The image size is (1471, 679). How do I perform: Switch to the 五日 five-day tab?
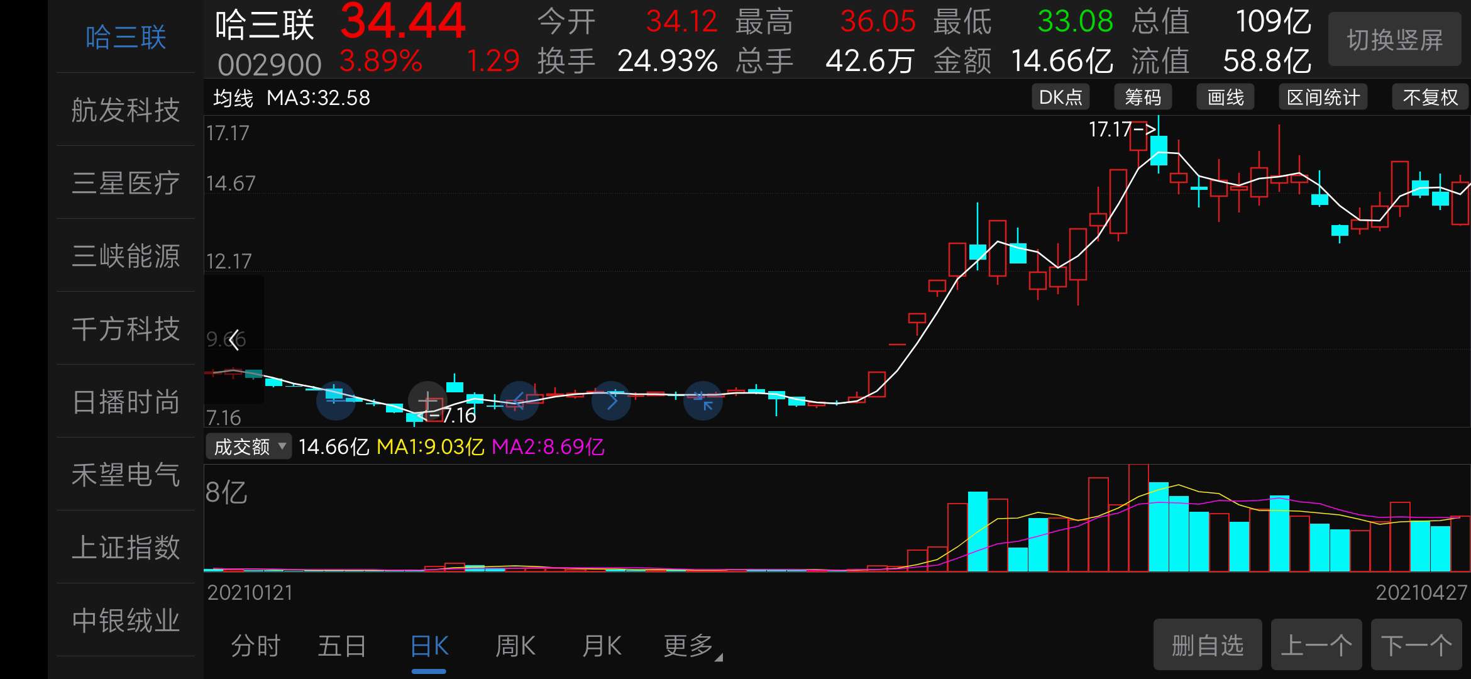click(x=342, y=646)
